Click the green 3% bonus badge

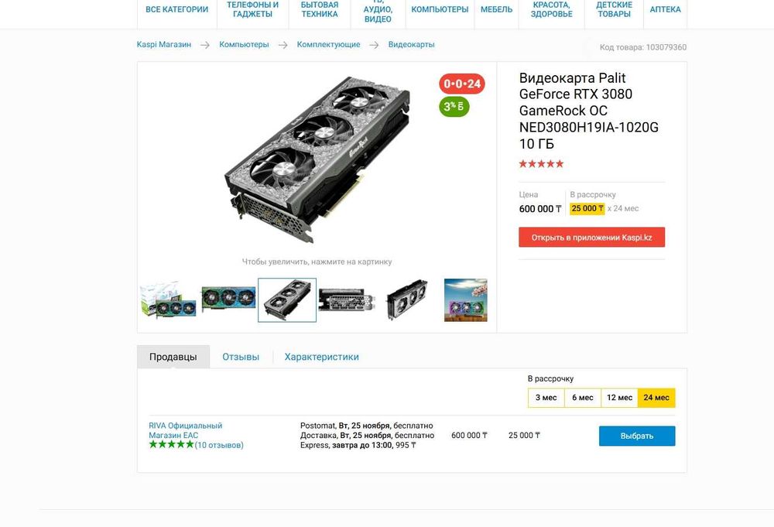[454, 107]
